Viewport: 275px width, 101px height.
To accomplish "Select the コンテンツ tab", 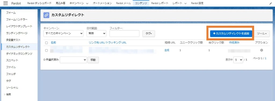I will coord(141,3).
